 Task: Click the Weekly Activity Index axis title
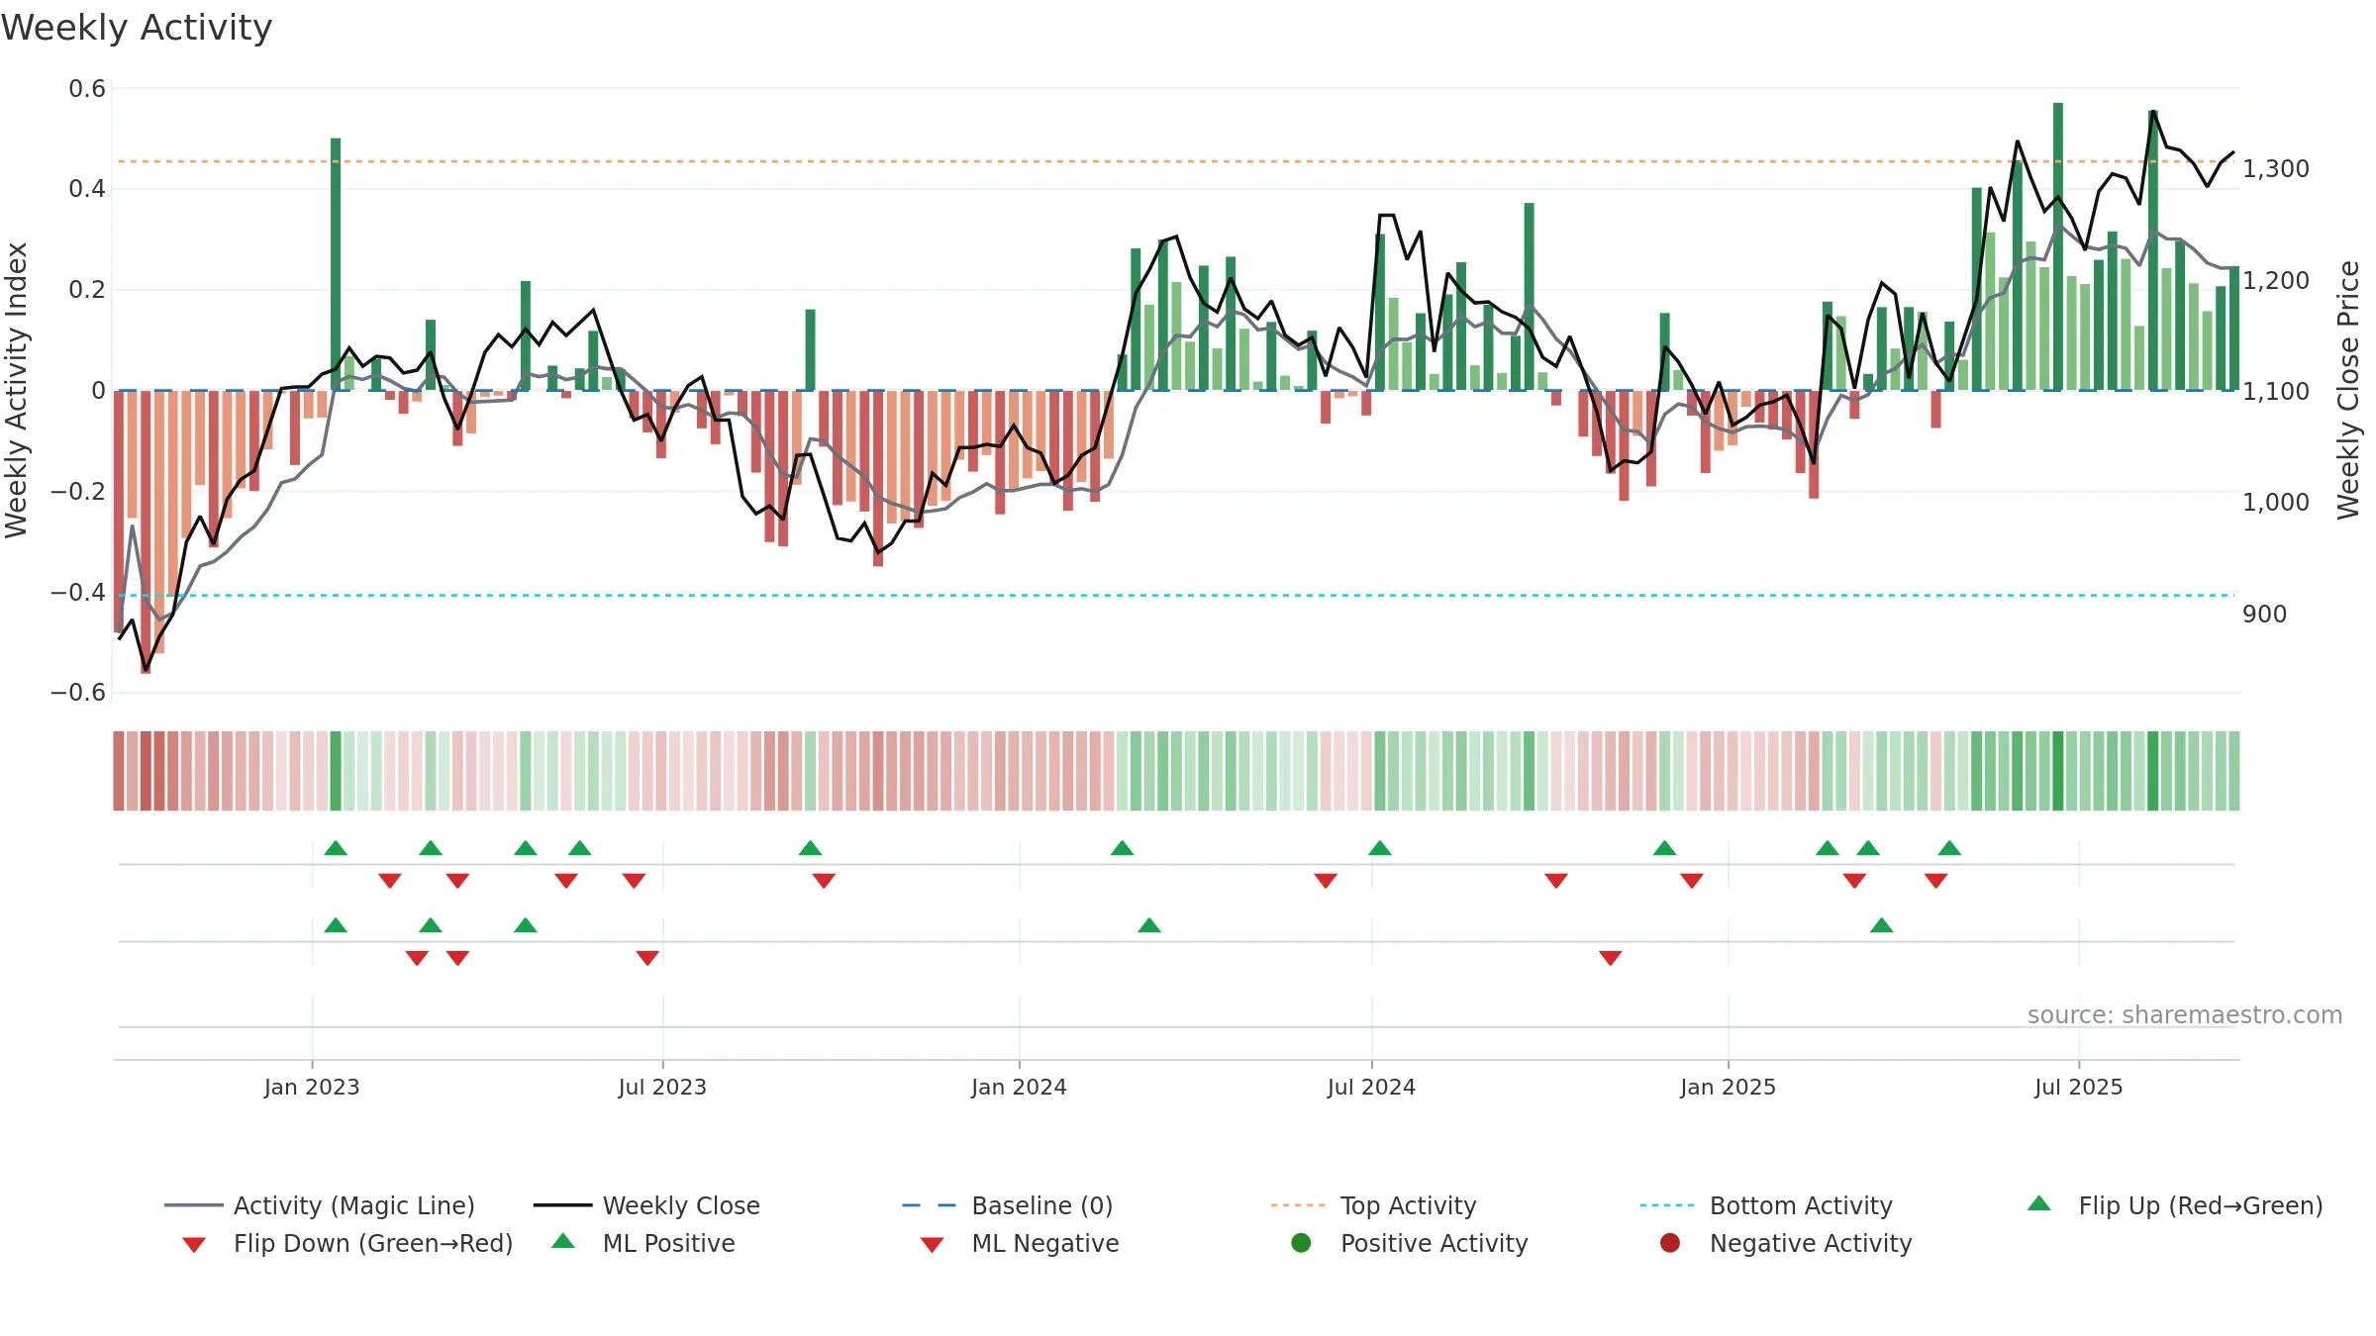(16, 390)
